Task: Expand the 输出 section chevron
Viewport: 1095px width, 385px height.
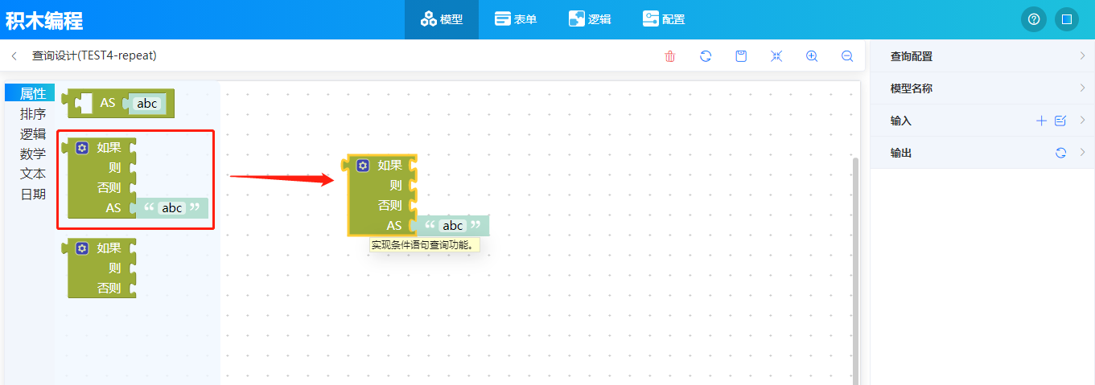Action: click(x=1083, y=153)
